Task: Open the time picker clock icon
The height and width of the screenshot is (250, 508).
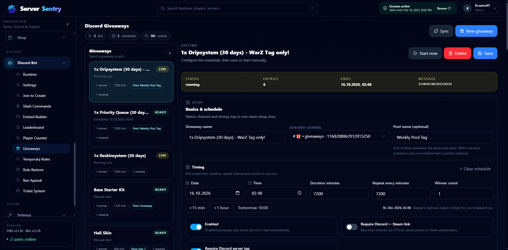Action: coord(300,193)
